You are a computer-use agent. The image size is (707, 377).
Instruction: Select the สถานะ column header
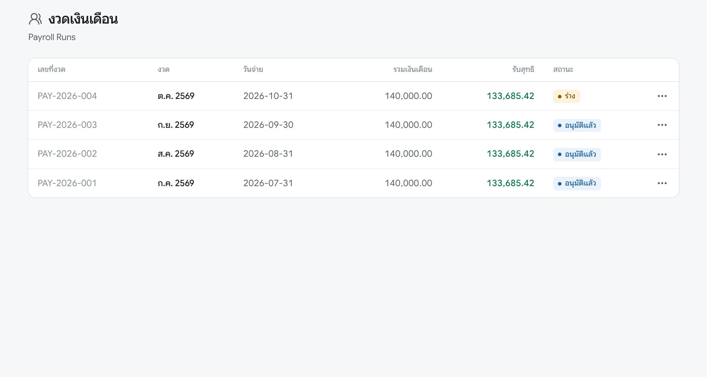pos(563,70)
